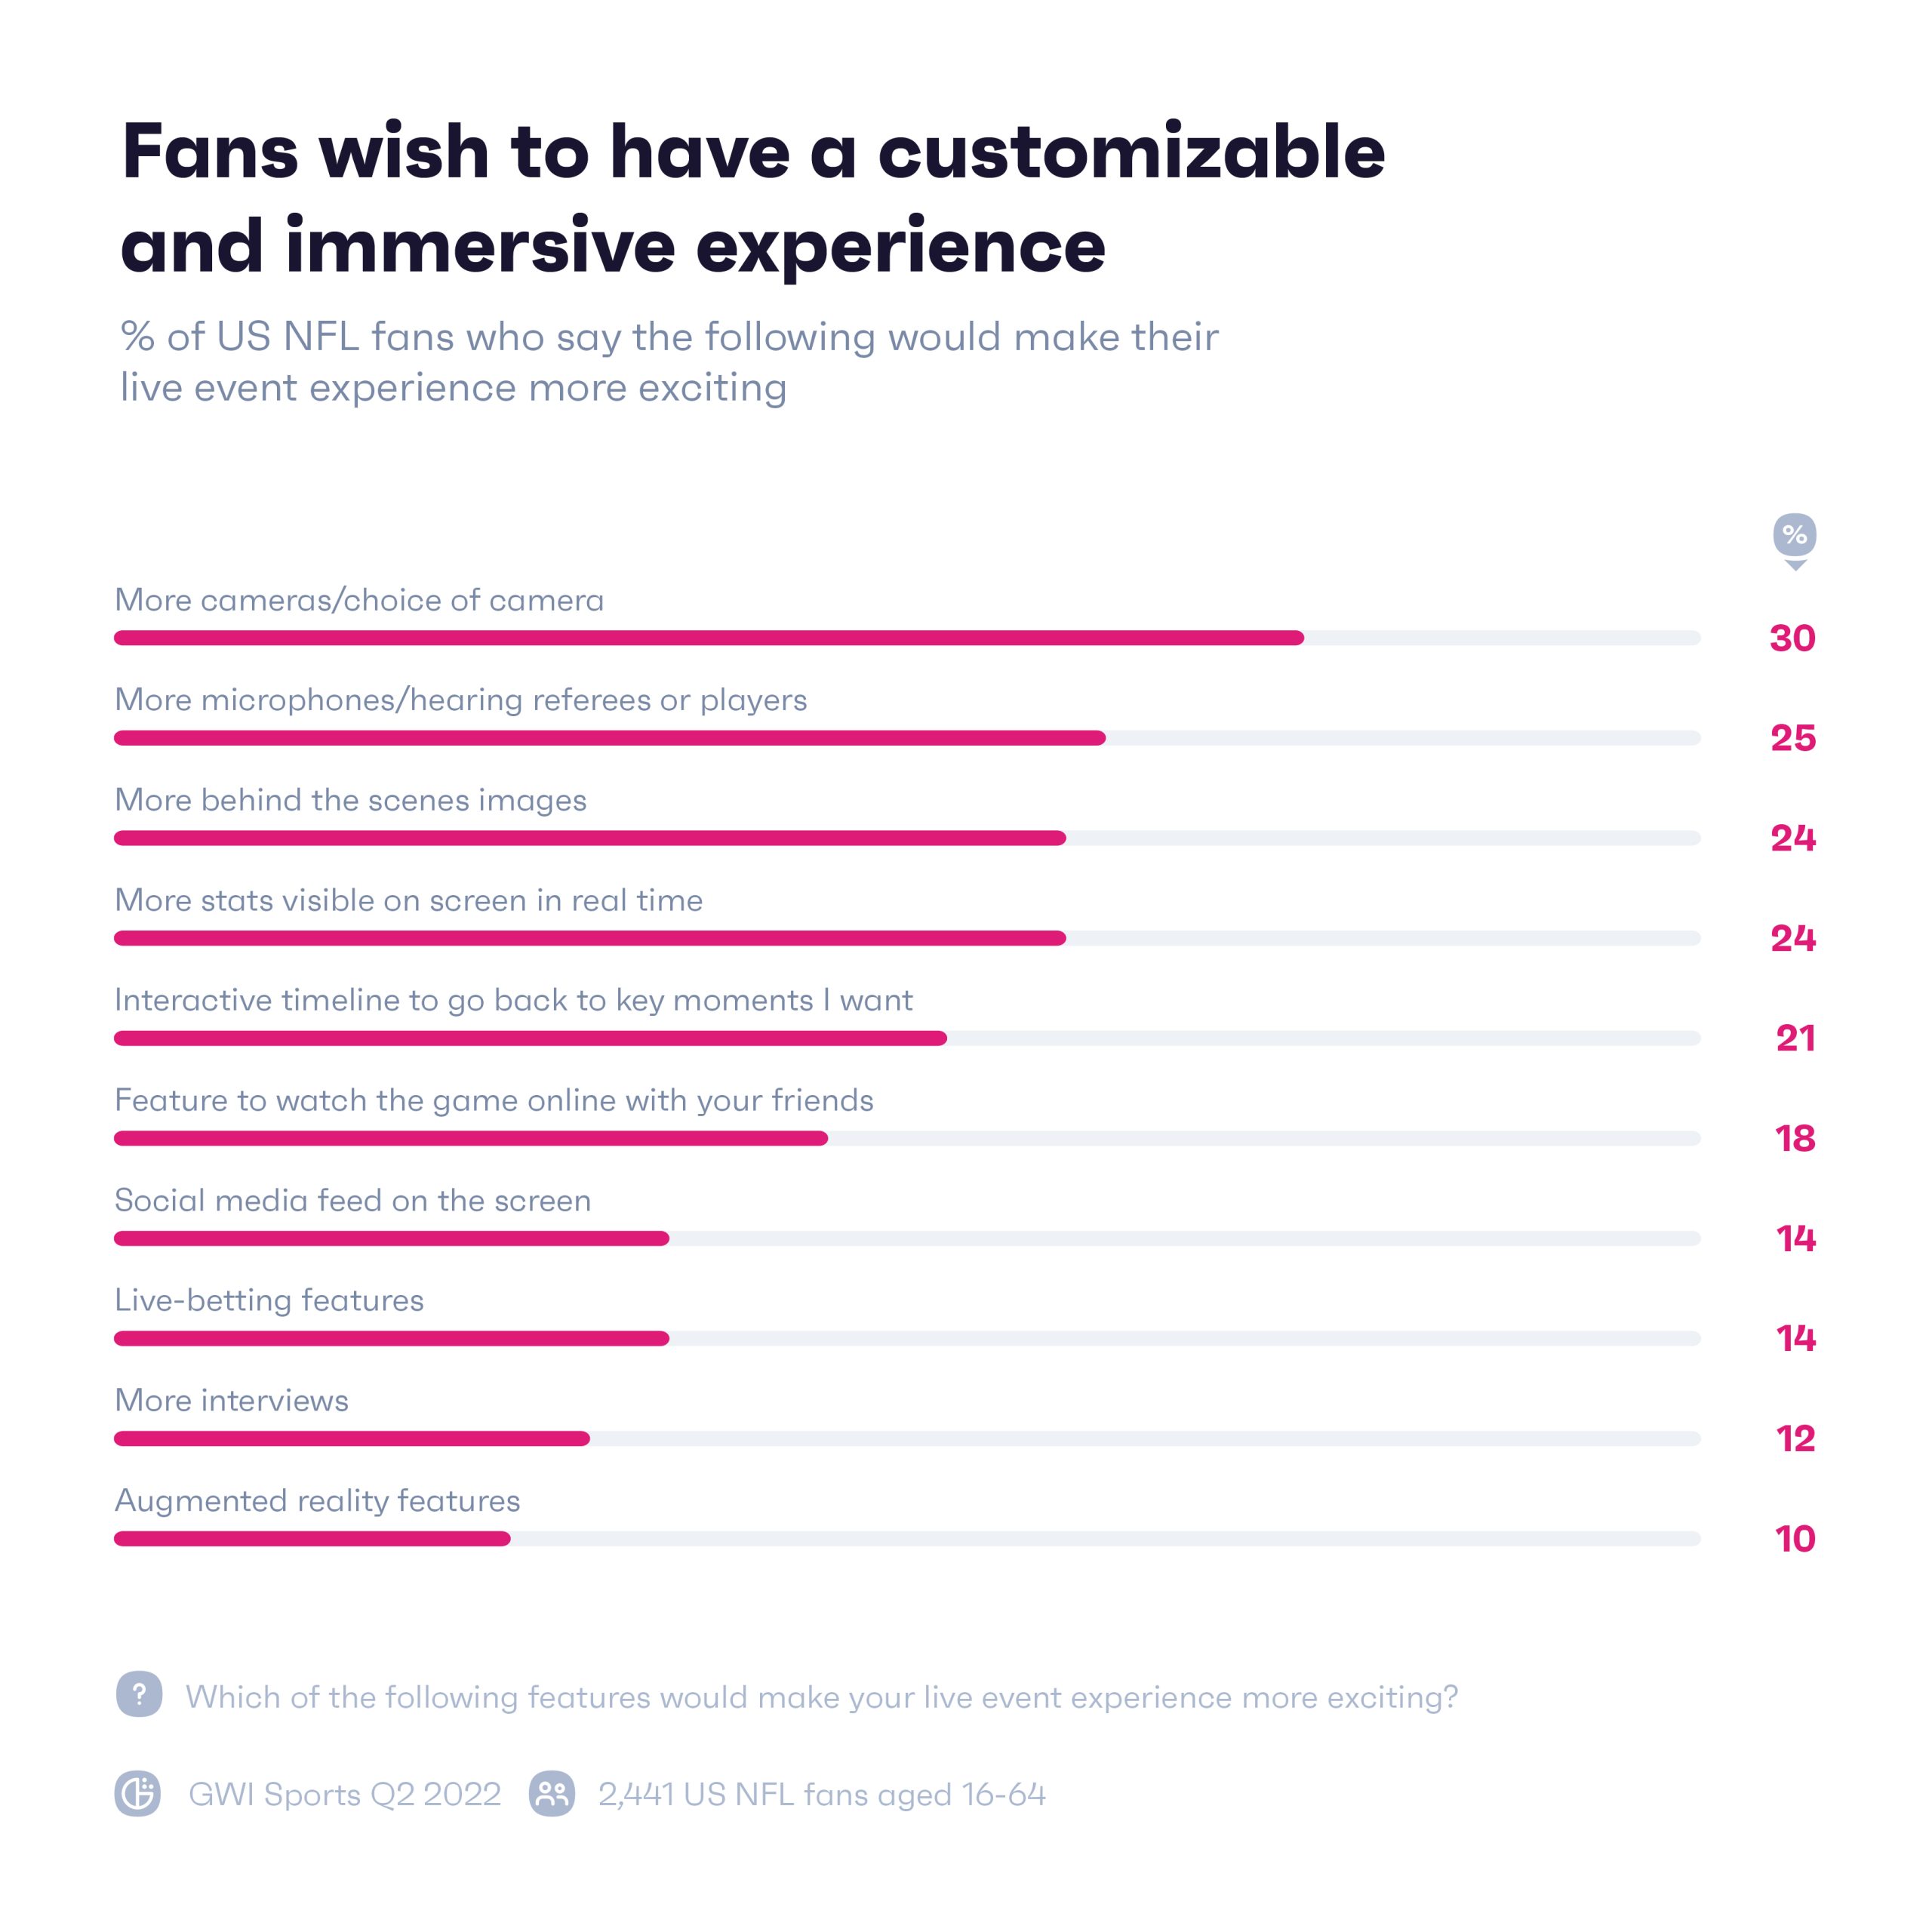Click the GWI Sports Q2 2022 text
The width and height of the screenshot is (1932, 1932).
[x=344, y=1794]
